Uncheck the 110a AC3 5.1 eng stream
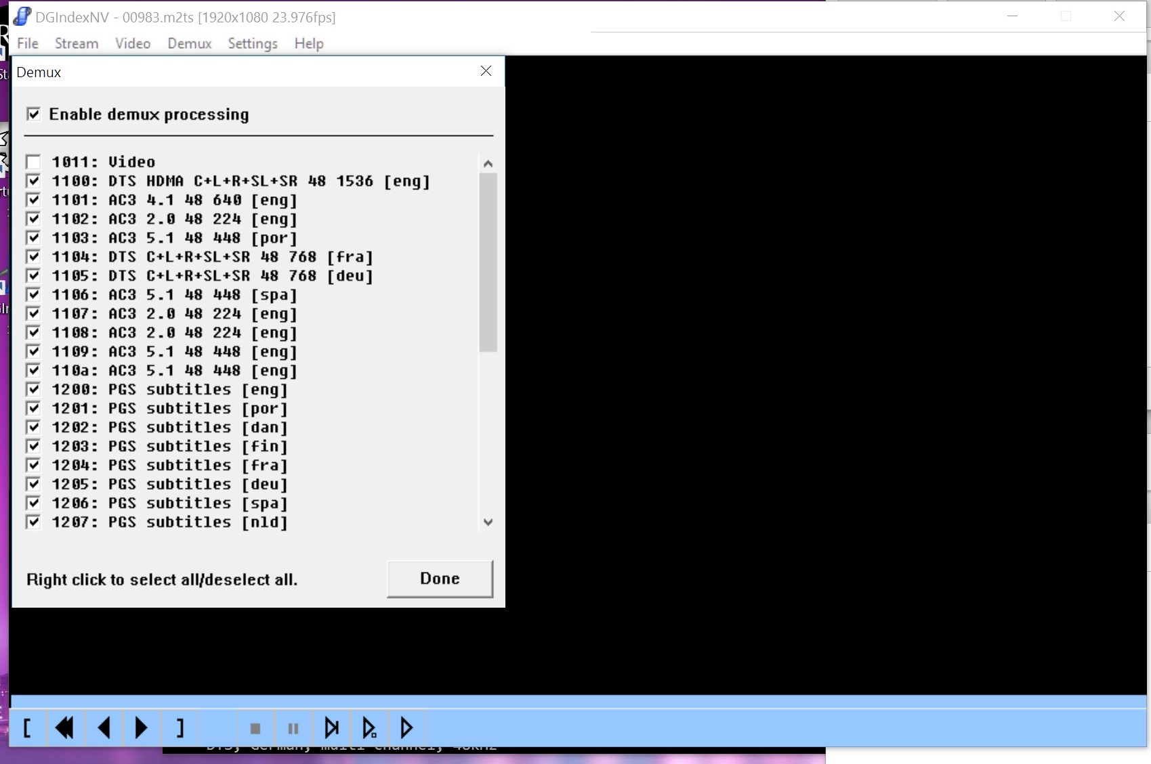 click(33, 370)
